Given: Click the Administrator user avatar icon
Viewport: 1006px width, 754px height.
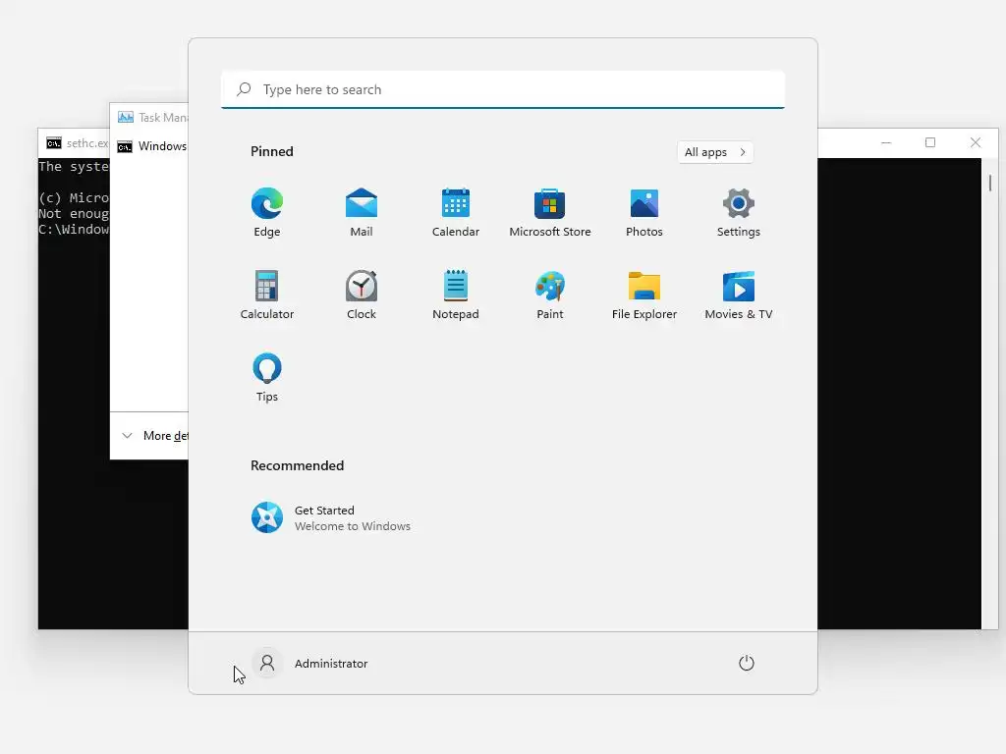Looking at the screenshot, I should [267, 663].
